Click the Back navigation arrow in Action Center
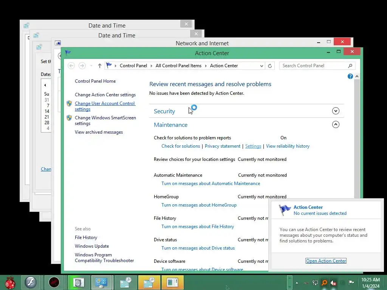 coord(71,66)
